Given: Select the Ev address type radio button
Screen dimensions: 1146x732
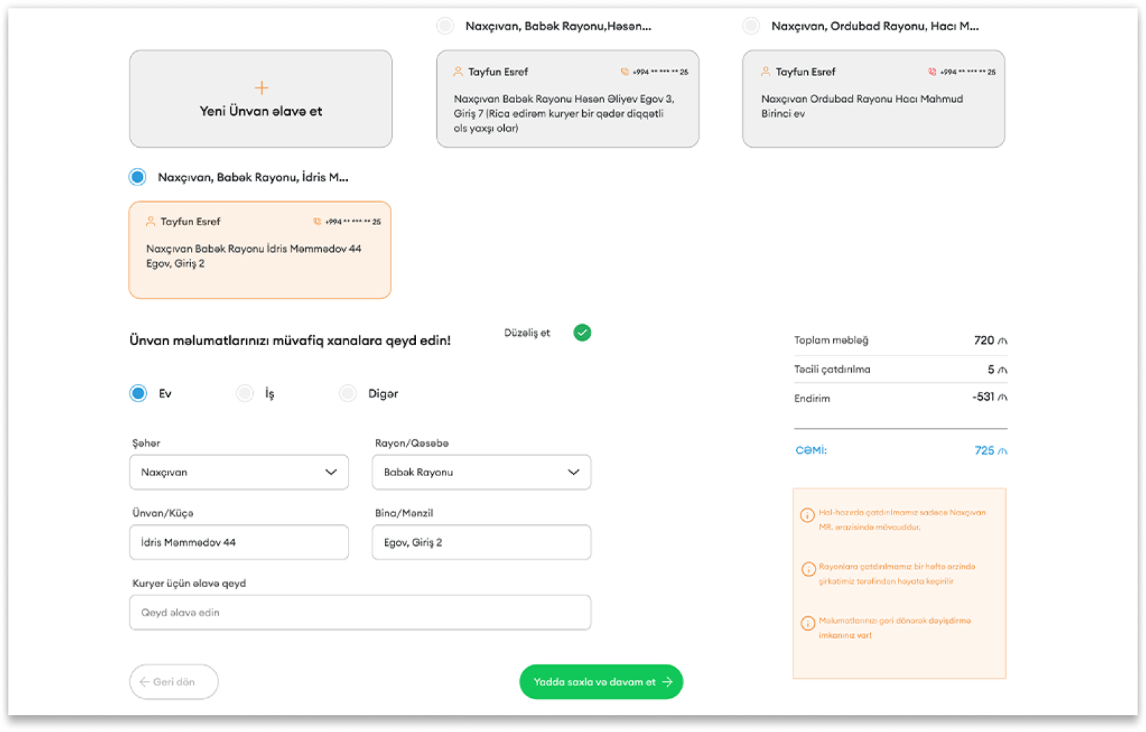Looking at the screenshot, I should 138,393.
